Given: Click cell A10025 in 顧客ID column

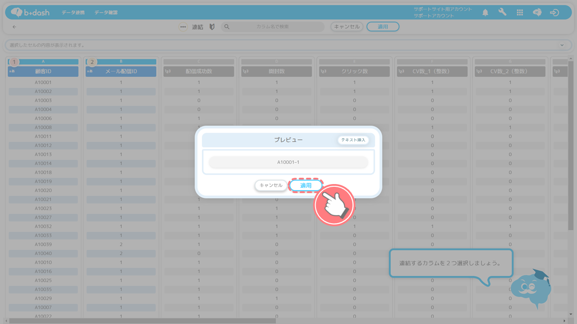Looking at the screenshot, I should 43,280.
